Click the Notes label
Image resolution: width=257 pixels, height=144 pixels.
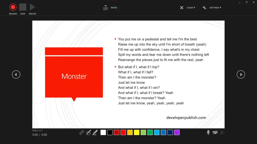click(114, 8)
